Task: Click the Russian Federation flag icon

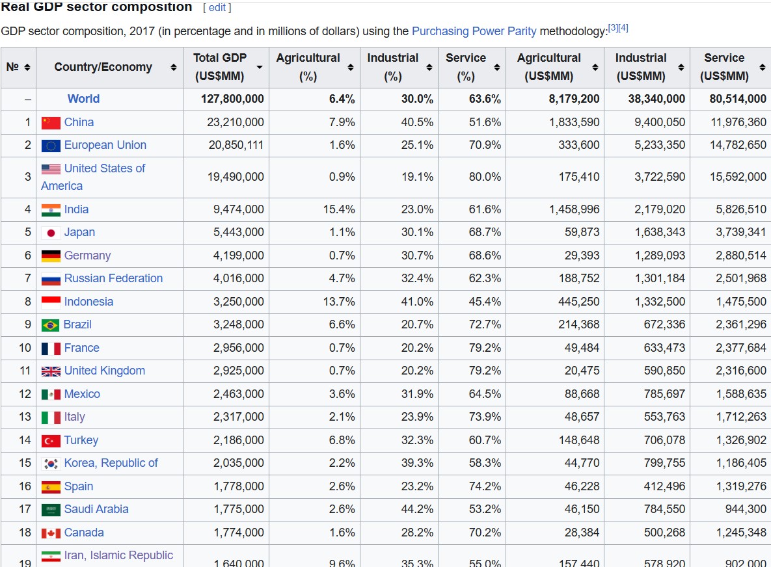Action: (51, 279)
